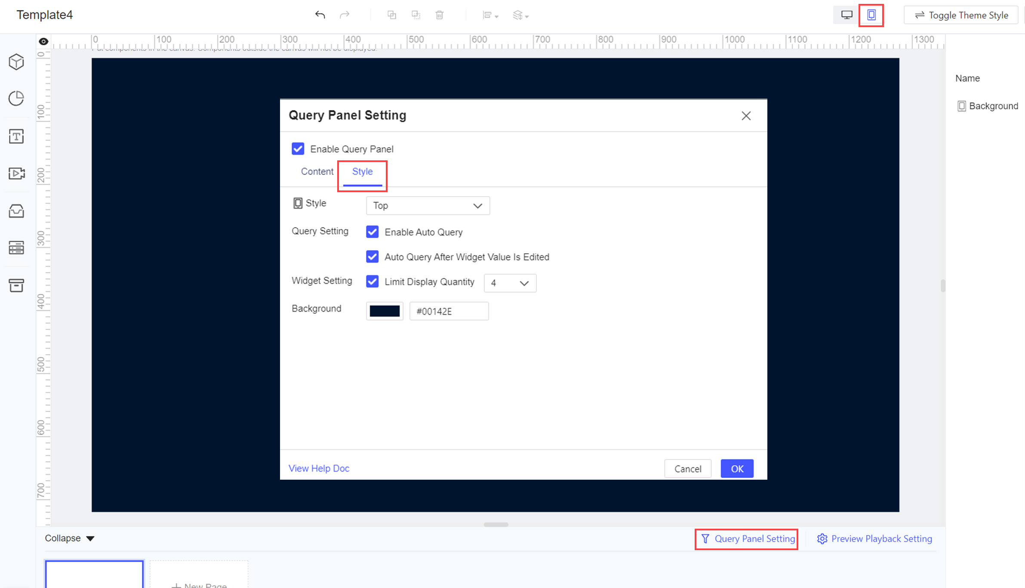Open the video media sidebar icon
The height and width of the screenshot is (588, 1025).
point(17,173)
